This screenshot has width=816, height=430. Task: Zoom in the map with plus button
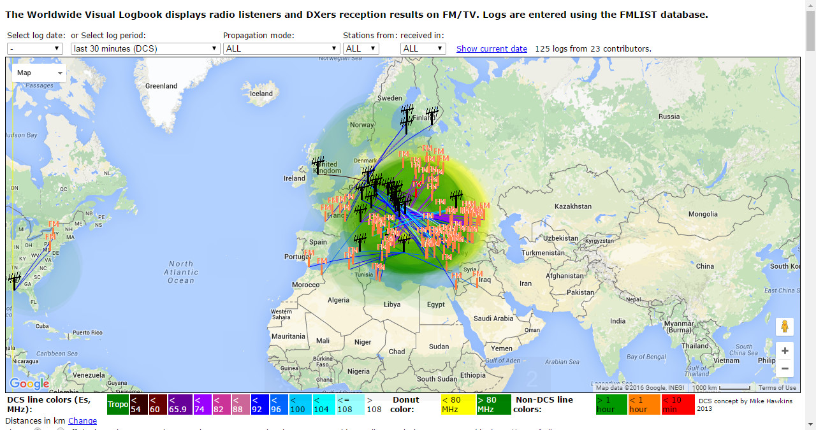pyautogui.click(x=785, y=351)
